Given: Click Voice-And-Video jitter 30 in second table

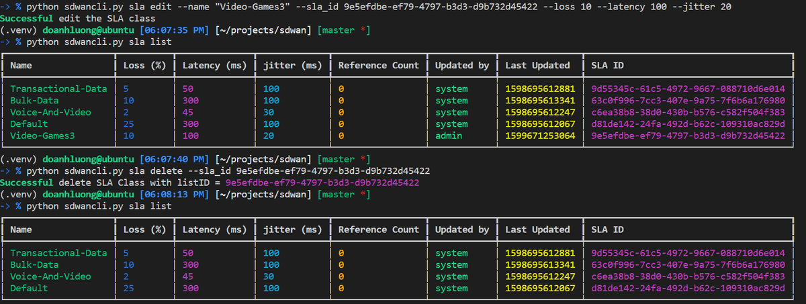Looking at the screenshot, I should pyautogui.click(x=268, y=276).
